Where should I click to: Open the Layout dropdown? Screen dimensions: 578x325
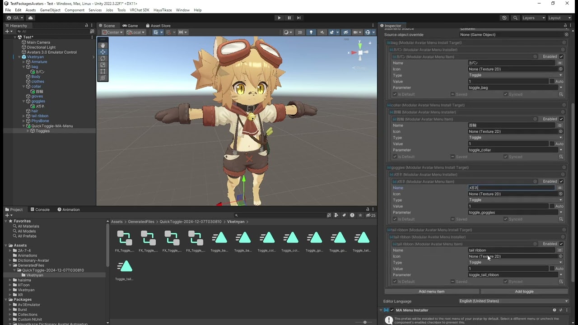coord(559,18)
